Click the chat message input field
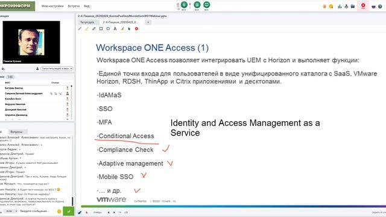The height and width of the screenshot is (217, 386). (x=37, y=211)
